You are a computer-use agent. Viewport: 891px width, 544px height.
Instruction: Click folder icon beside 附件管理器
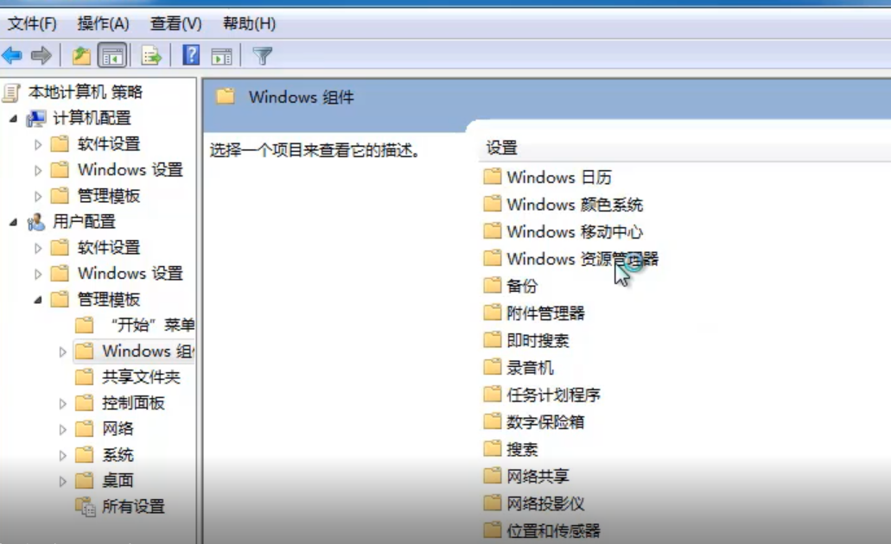pyautogui.click(x=492, y=313)
